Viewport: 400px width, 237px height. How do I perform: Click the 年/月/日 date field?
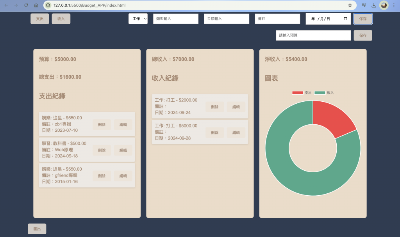click(328, 19)
